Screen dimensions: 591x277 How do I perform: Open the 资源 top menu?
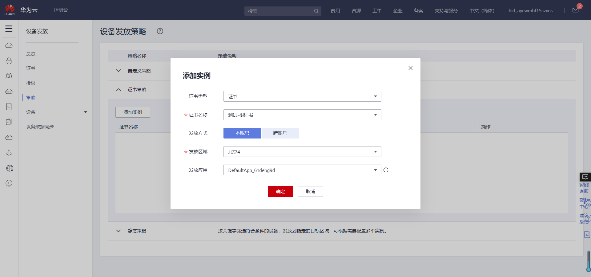coord(356,10)
